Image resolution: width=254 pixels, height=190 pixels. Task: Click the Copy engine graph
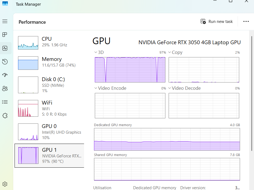tap(204, 70)
